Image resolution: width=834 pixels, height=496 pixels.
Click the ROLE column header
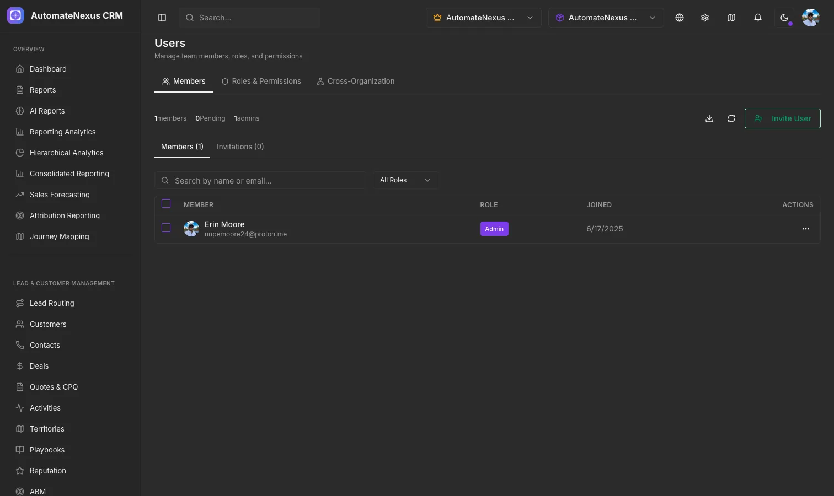pyautogui.click(x=489, y=205)
